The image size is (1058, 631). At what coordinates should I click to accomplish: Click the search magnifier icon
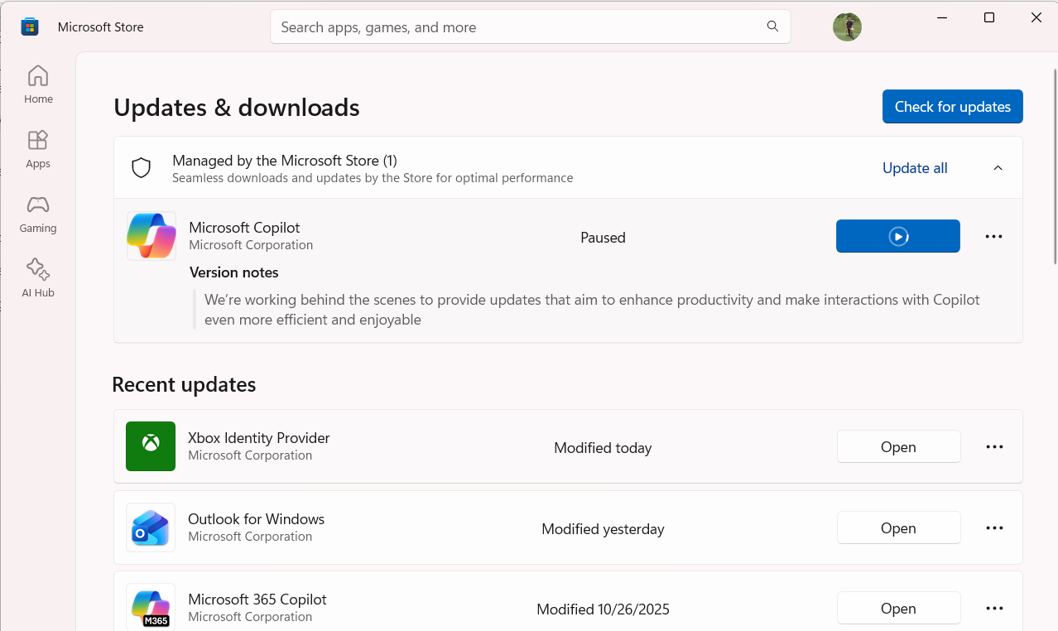tap(772, 26)
